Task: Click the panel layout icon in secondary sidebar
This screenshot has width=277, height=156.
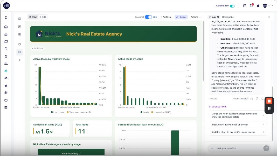Action: coord(20,19)
